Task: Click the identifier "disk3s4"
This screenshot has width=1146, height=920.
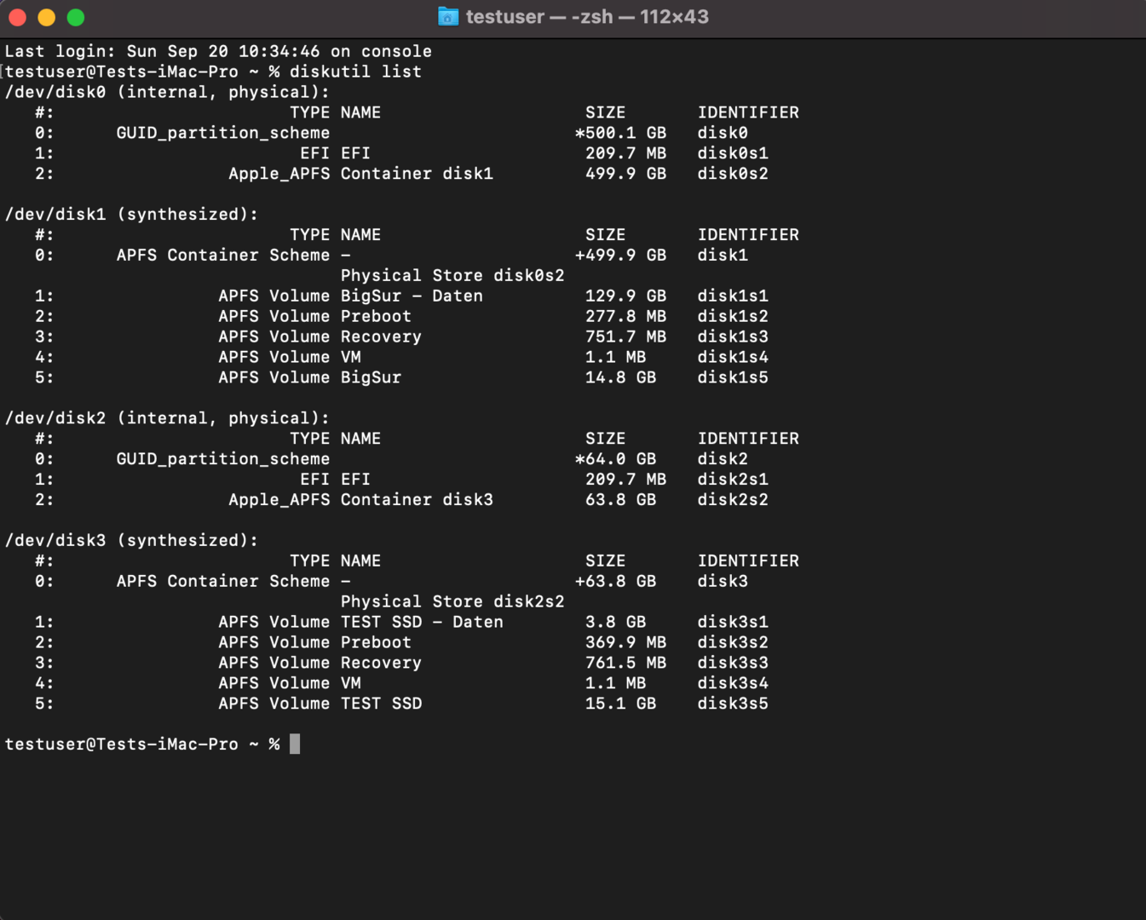Action: [x=733, y=684]
